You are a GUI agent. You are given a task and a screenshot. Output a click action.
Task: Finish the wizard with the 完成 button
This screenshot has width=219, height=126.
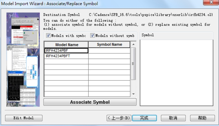pos(144,118)
